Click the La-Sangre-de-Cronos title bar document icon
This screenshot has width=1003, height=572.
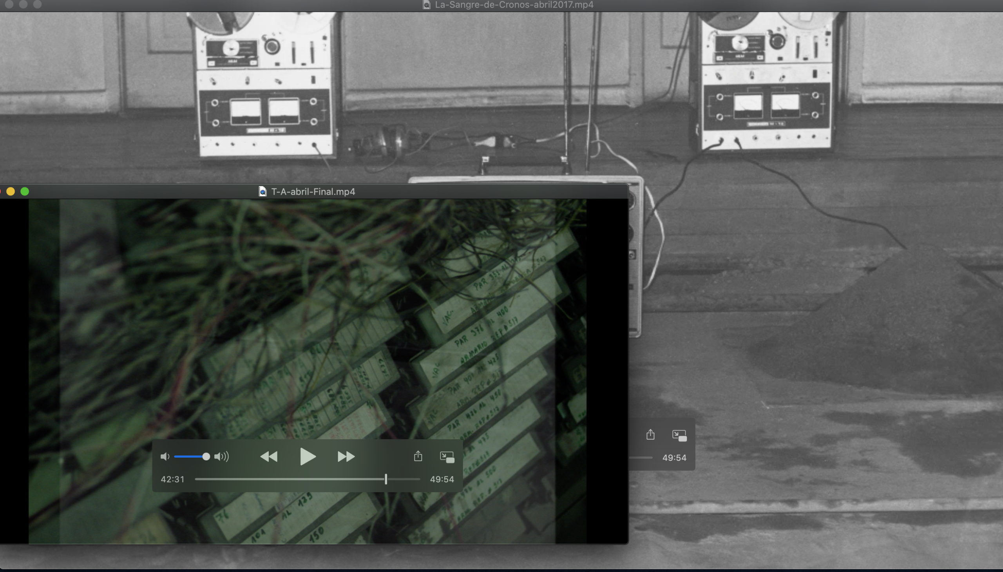pyautogui.click(x=426, y=5)
